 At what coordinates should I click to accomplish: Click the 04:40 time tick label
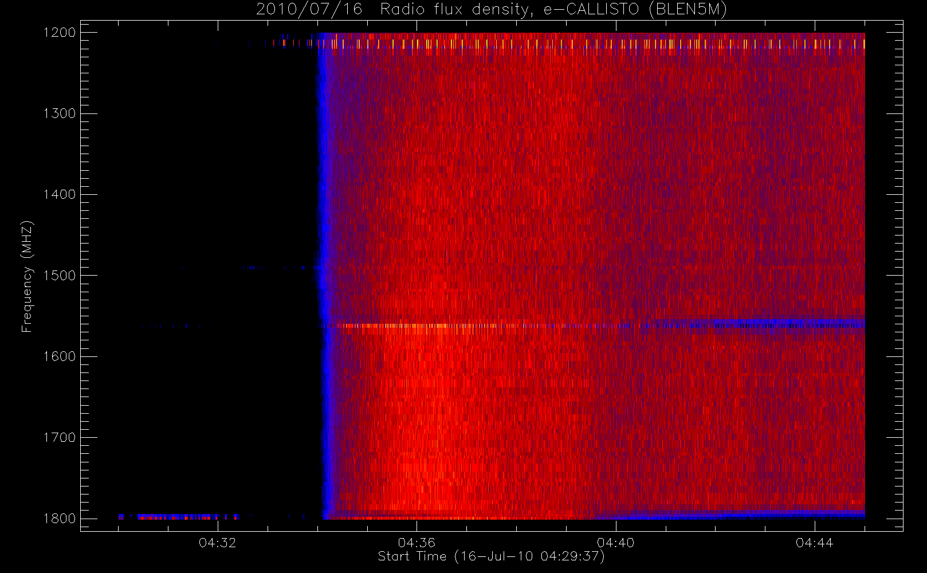616,543
